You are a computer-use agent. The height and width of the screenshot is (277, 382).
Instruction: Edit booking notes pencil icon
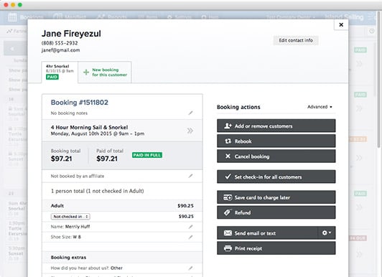[190, 113]
